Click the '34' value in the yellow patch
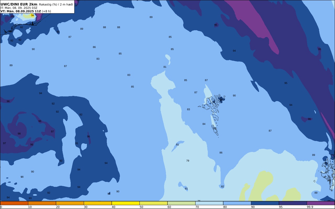 32,15
